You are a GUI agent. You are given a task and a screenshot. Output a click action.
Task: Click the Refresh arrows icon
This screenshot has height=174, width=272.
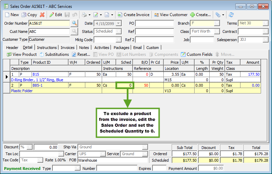[x=231, y=15]
